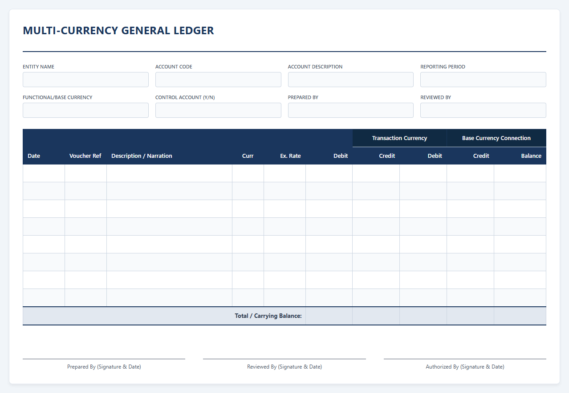Click the 'Total / Carrying Balance:' label
The width and height of the screenshot is (569, 393).
tap(268, 316)
